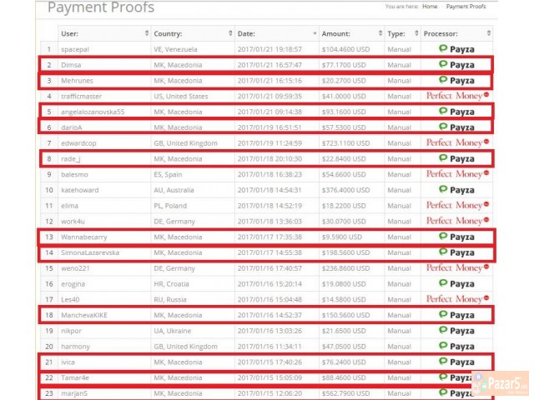Sort the table by User column arrow

pos(144,33)
